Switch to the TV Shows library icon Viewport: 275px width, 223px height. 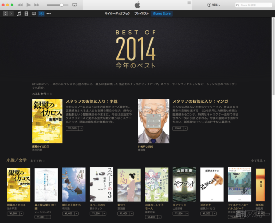33,13
